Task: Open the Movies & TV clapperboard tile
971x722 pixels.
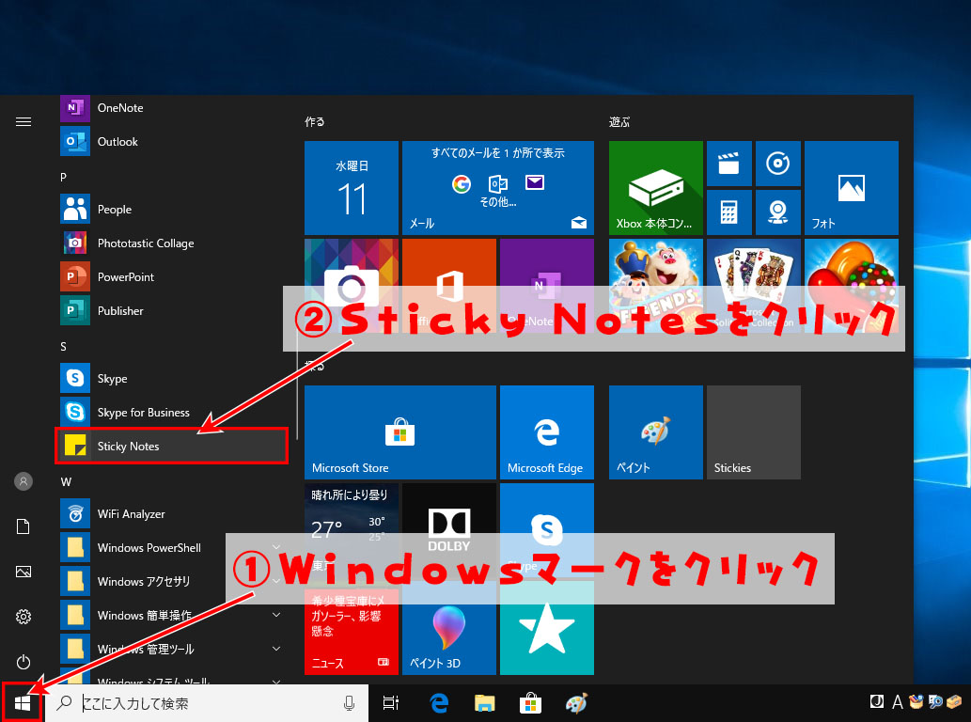Action: pyautogui.click(x=728, y=165)
